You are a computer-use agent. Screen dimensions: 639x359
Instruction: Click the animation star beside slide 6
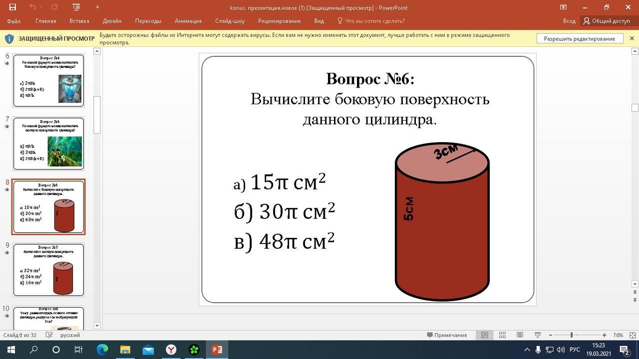7,64
